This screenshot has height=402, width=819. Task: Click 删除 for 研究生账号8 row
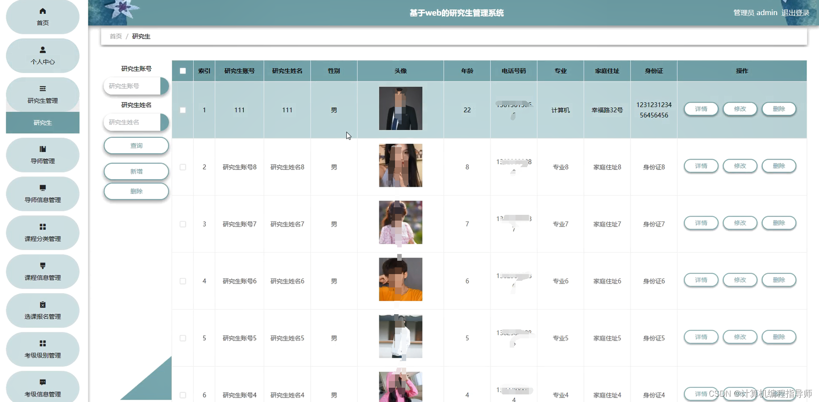779,166
